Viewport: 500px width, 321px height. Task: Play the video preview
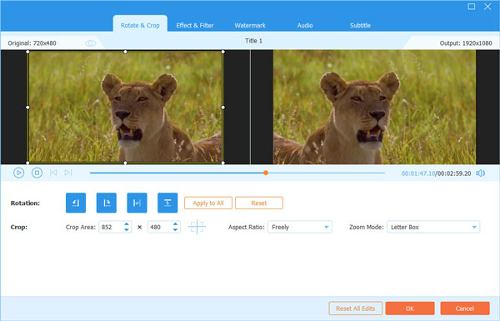(19, 173)
